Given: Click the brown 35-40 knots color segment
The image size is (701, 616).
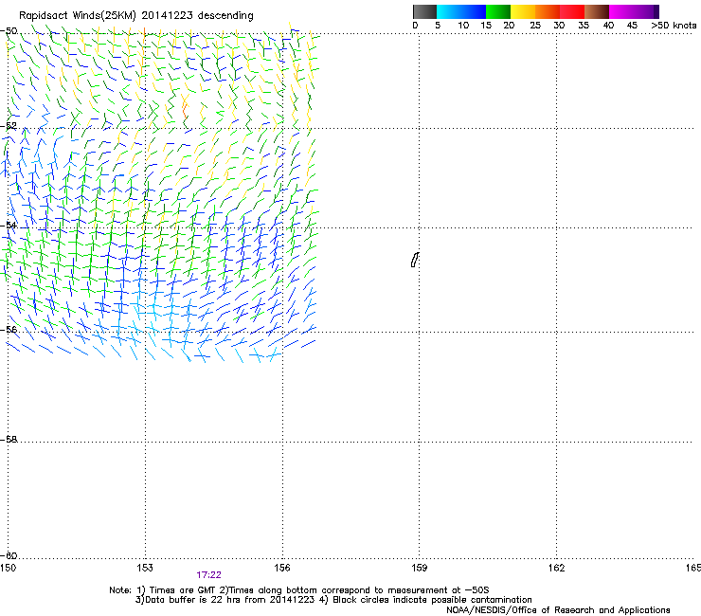Looking at the screenshot, I should 597,11.
